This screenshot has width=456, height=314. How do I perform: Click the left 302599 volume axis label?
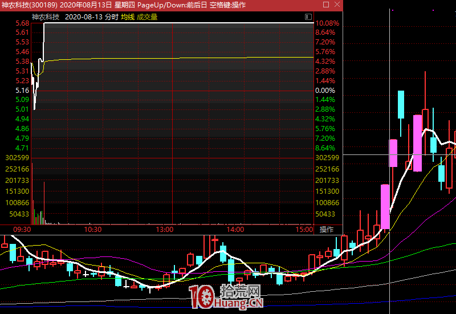[x=17, y=158]
